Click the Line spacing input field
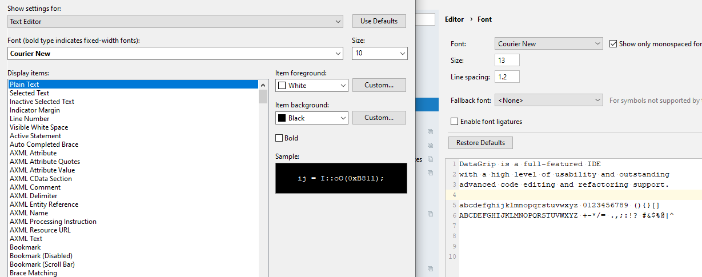 507,77
